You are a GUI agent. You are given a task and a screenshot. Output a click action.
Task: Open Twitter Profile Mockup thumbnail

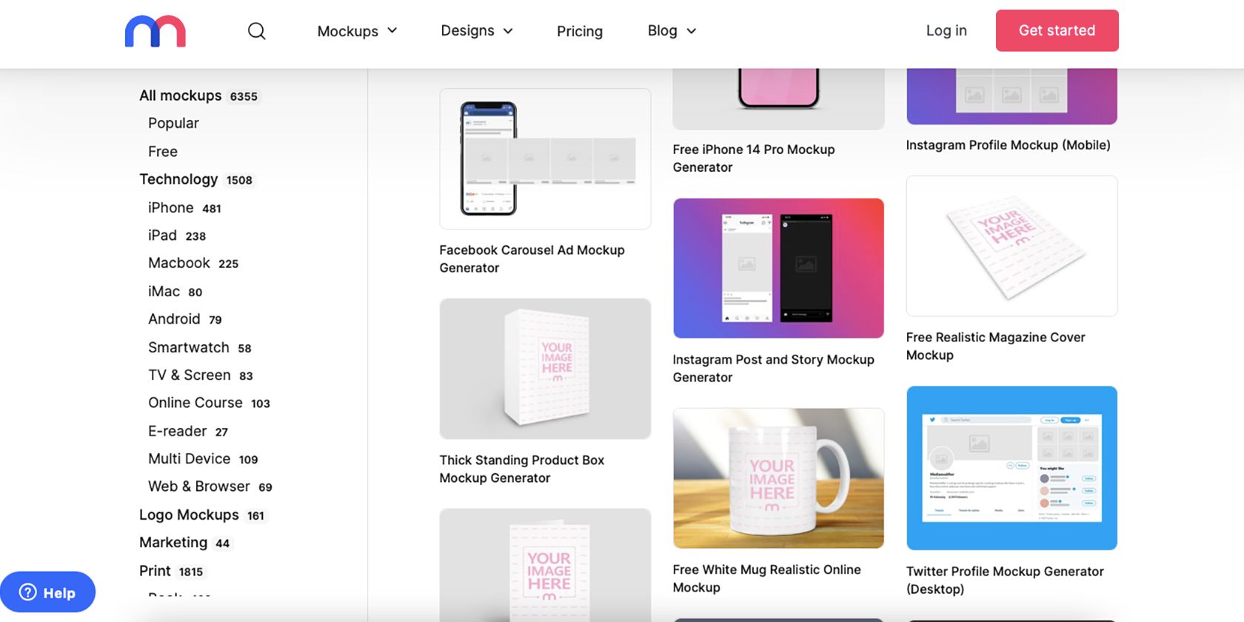point(1011,468)
